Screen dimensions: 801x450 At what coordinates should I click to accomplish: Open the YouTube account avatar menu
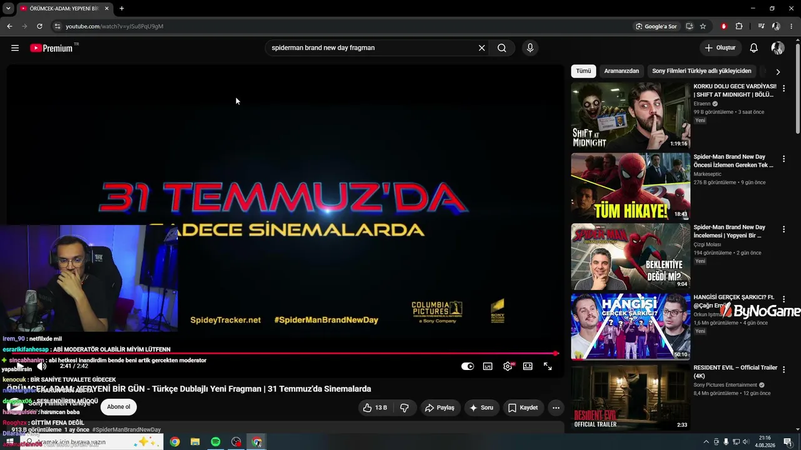point(778,48)
